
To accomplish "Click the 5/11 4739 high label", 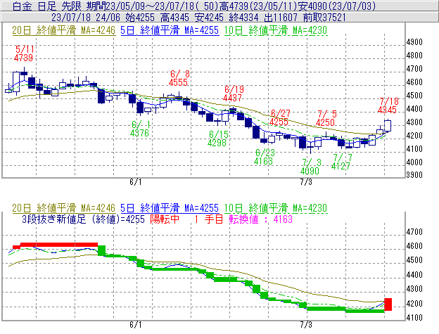I will [24, 53].
